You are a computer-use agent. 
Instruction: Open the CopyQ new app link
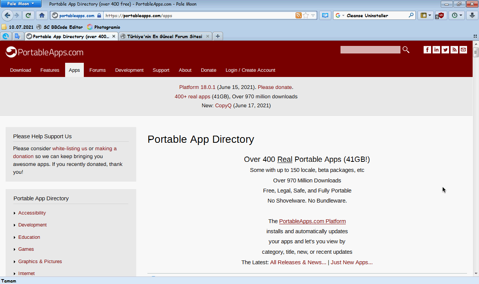click(223, 105)
